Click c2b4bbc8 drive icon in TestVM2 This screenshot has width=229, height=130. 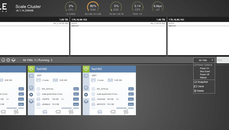tap(38, 104)
